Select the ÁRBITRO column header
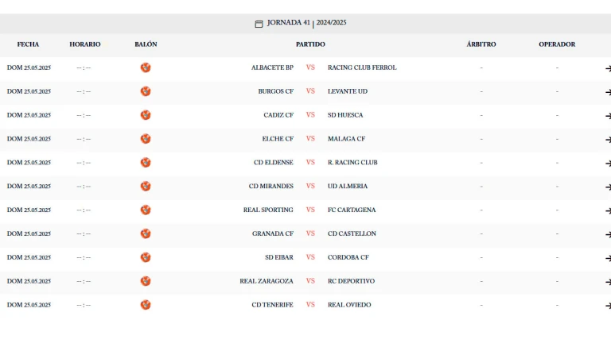Screen dimensions: 611x343 click(481, 44)
